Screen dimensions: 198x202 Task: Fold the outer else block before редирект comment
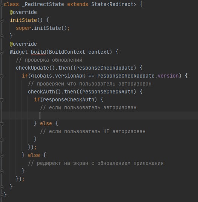coord(2,155)
